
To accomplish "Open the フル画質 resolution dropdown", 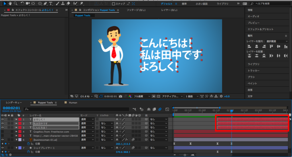I will (x=142, y=96).
